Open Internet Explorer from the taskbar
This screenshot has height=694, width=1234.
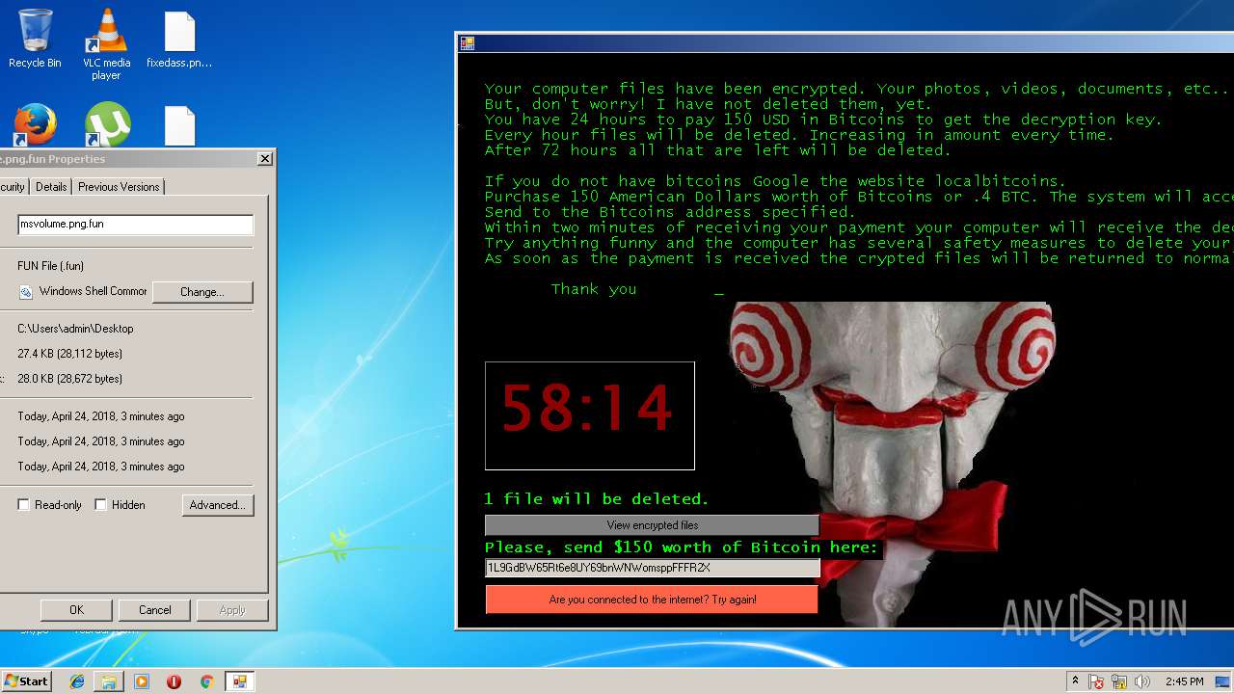point(77,681)
